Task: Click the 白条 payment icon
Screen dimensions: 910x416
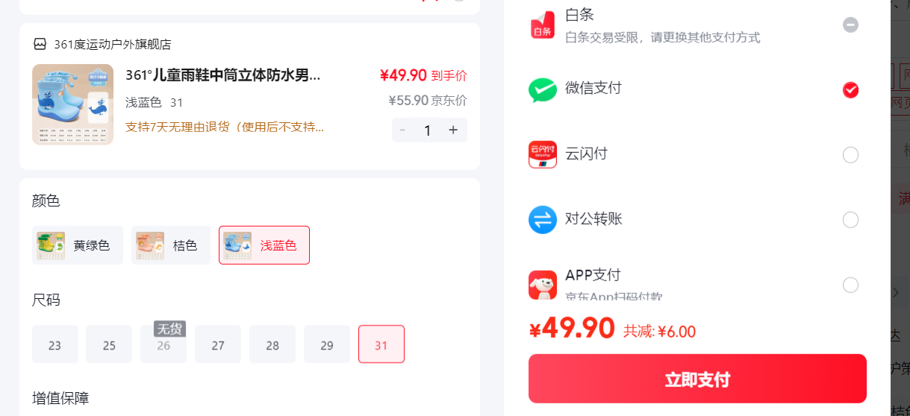Action: tap(543, 25)
